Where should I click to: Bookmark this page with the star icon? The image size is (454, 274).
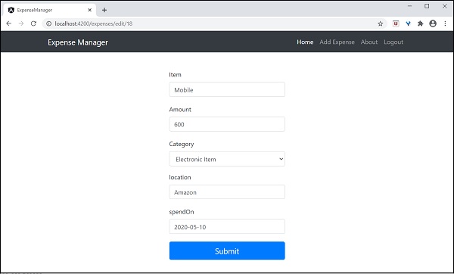coord(380,23)
